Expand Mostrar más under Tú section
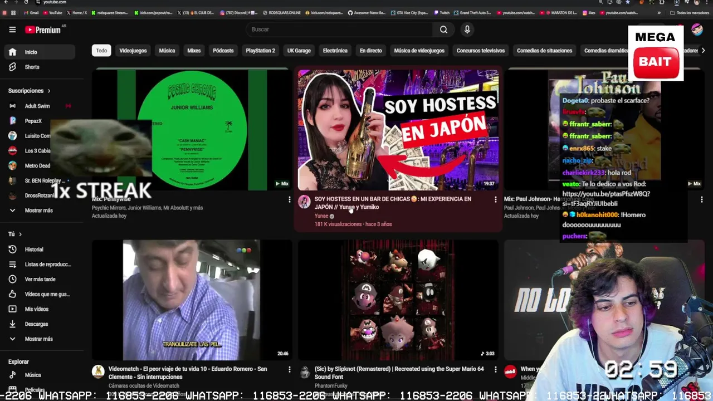This screenshot has width=713, height=401. pos(39,339)
